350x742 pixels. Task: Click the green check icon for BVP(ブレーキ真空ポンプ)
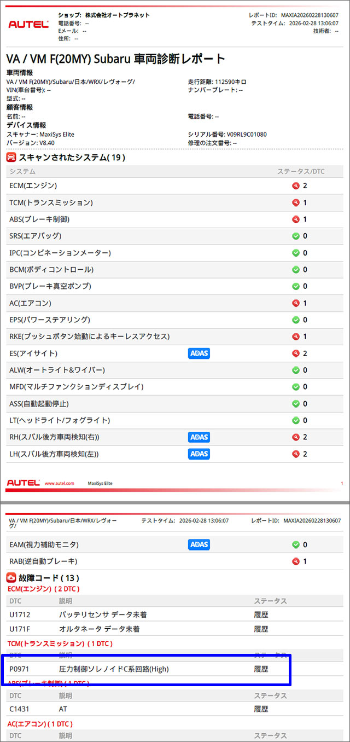click(296, 286)
